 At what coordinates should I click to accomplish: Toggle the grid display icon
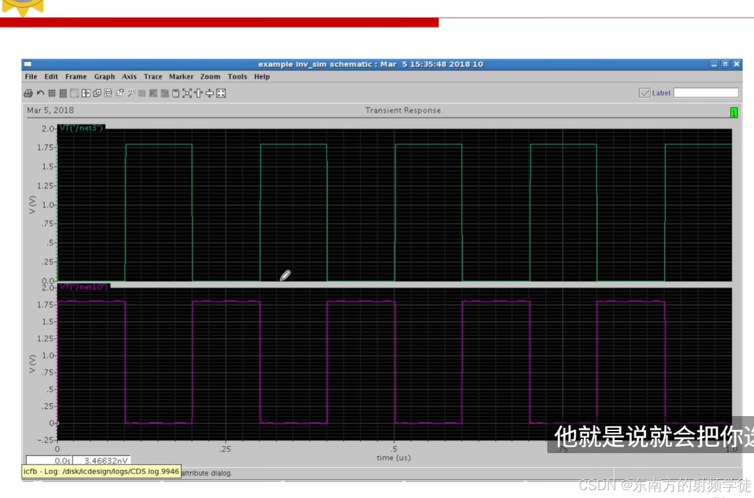coord(52,94)
